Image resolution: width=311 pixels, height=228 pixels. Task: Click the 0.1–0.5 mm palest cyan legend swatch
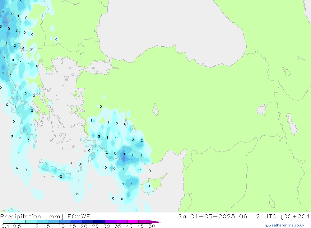point(8,222)
